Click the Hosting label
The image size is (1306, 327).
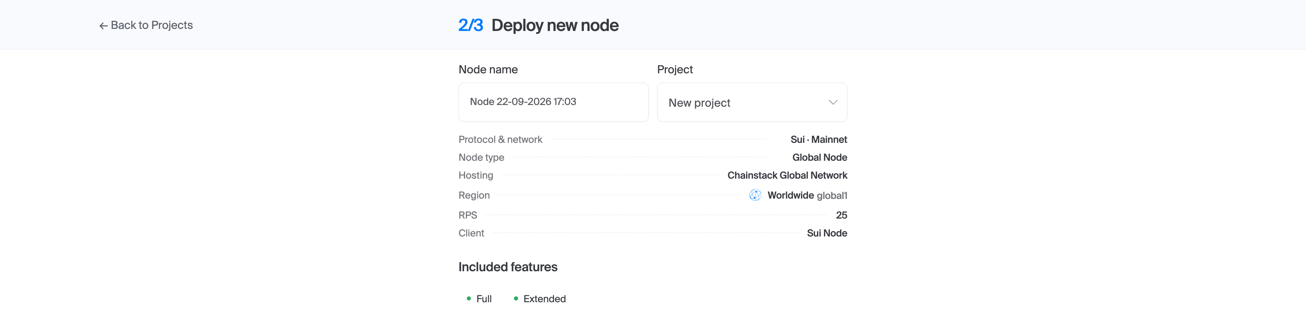475,175
